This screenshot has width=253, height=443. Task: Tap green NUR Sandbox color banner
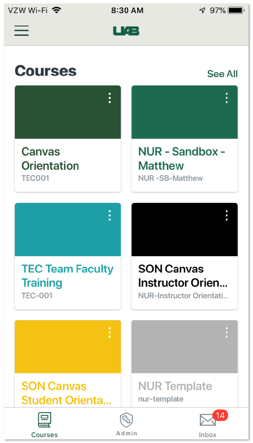(x=185, y=112)
